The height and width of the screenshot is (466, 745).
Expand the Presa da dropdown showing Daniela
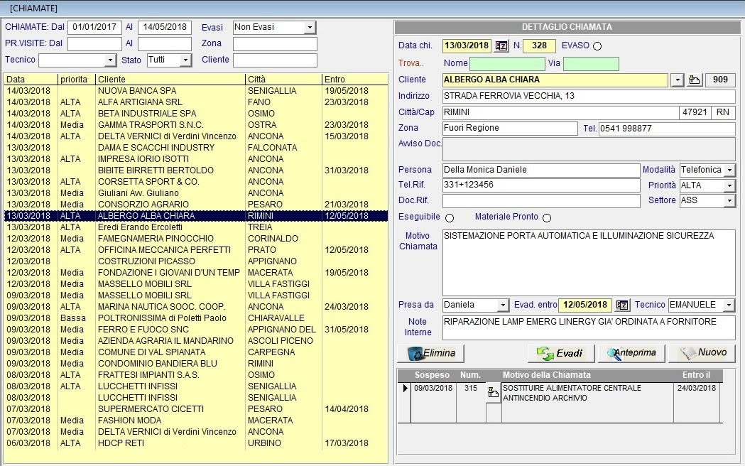[x=503, y=305]
